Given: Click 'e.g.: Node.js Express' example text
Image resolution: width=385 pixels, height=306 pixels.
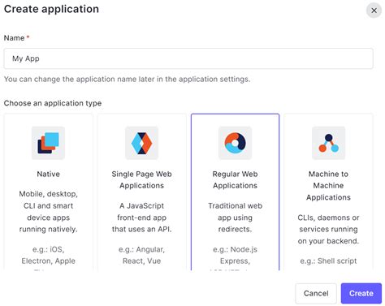Looking at the screenshot, I should [x=235, y=255].
